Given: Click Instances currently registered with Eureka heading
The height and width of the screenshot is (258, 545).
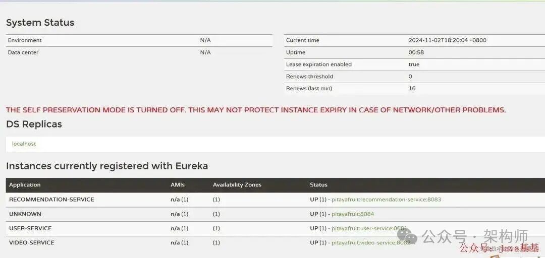Looking at the screenshot, I should (107, 166).
